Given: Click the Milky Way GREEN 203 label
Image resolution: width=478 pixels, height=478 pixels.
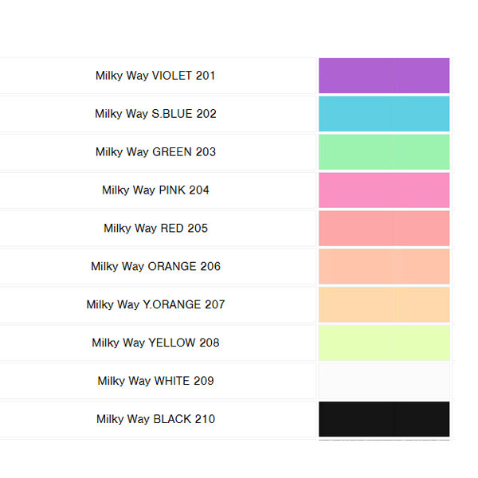Looking at the screenshot, I should (155, 152).
